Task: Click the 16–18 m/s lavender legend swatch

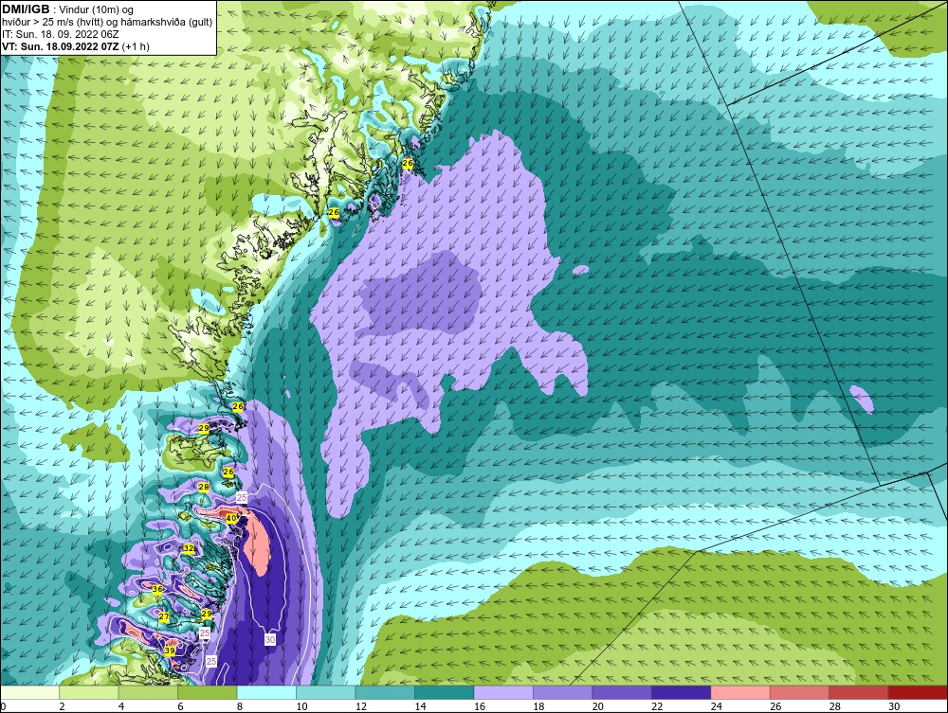Action: [503, 692]
